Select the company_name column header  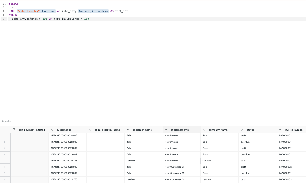[x=220, y=130]
